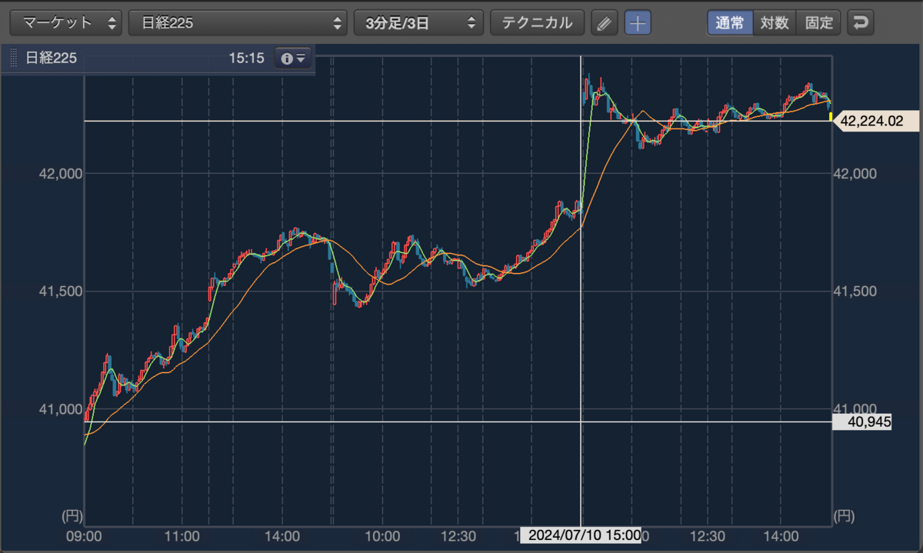The height and width of the screenshot is (553, 923).
Task: Click the 2024/07/10 15:00 date marker
Action: 581,535
